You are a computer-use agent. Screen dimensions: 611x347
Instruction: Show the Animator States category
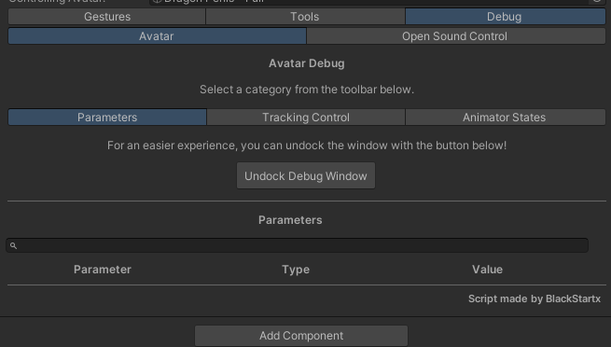505,118
